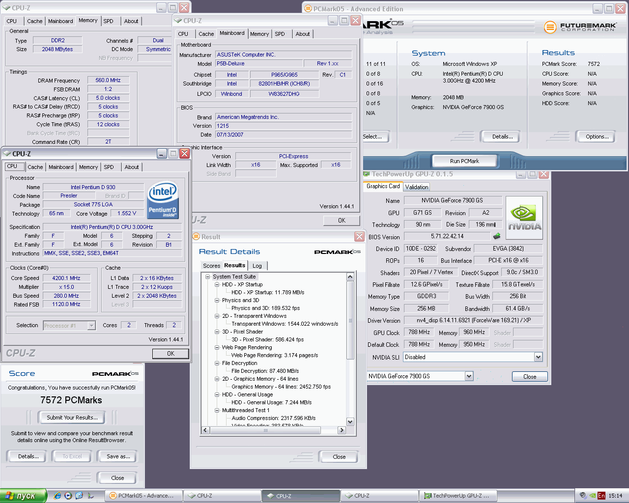Screen dimensions: 629x503
Task: Click Submit Your Results in the Score window
Action: [x=72, y=418]
